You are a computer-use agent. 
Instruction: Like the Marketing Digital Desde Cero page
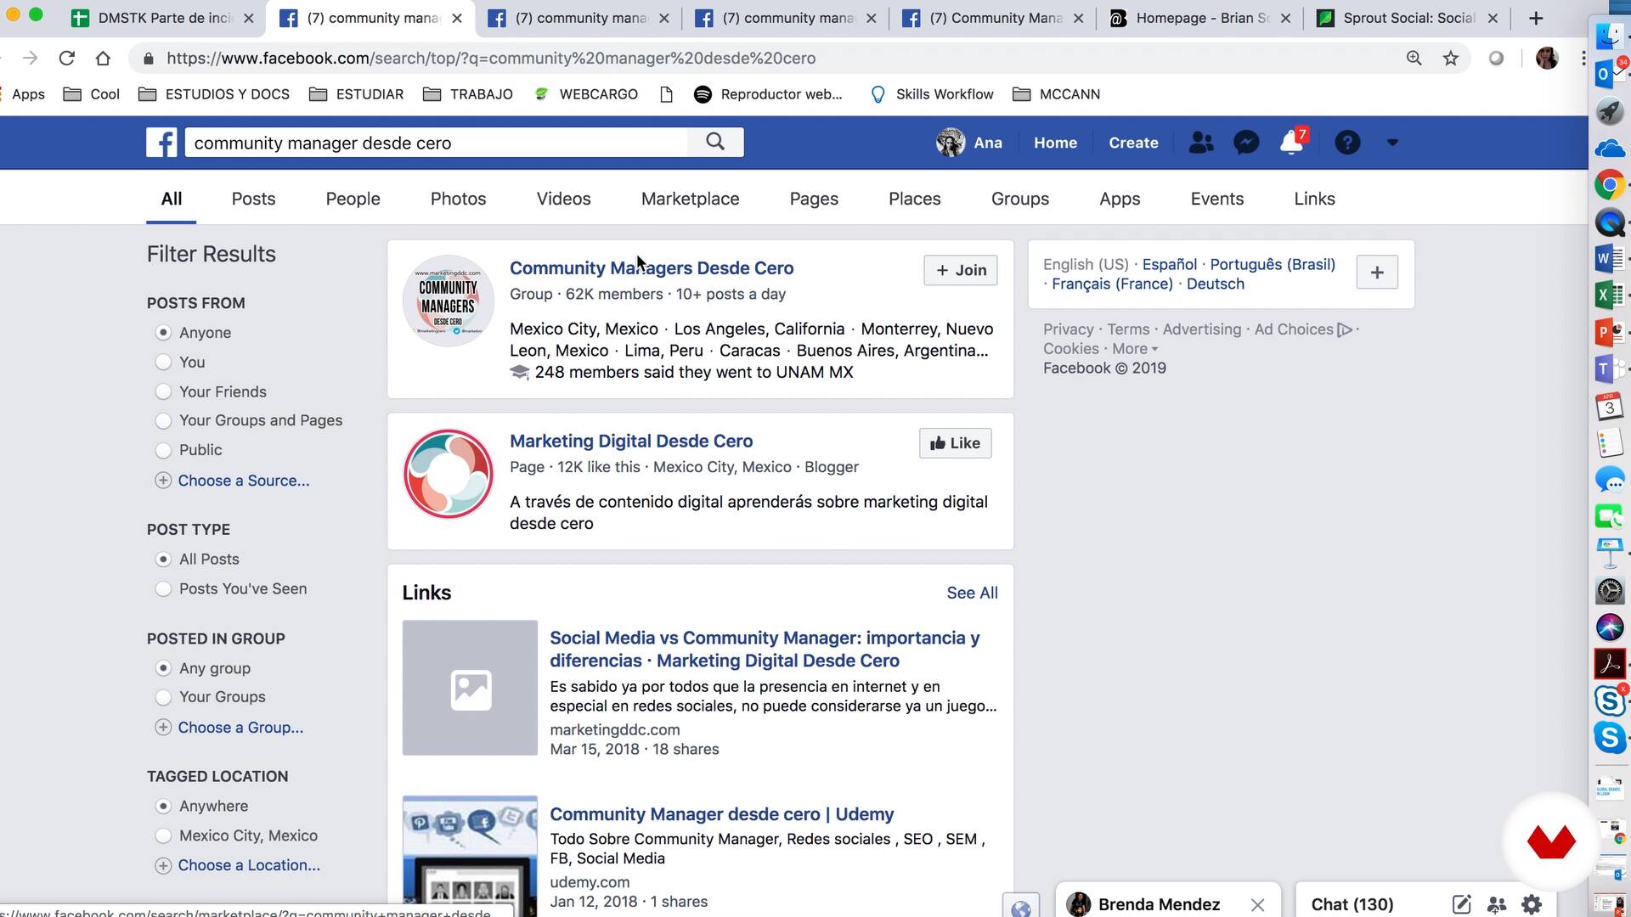click(955, 443)
